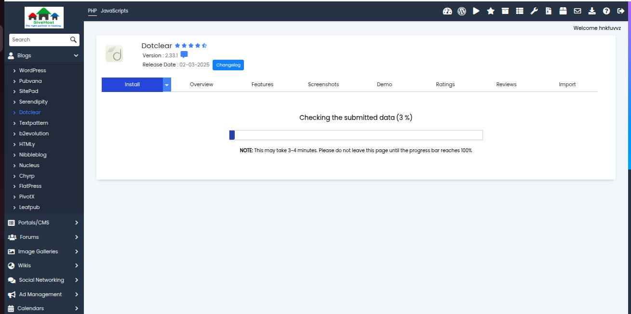Switch to the Features tab
This screenshot has height=314, width=631.
click(262, 85)
